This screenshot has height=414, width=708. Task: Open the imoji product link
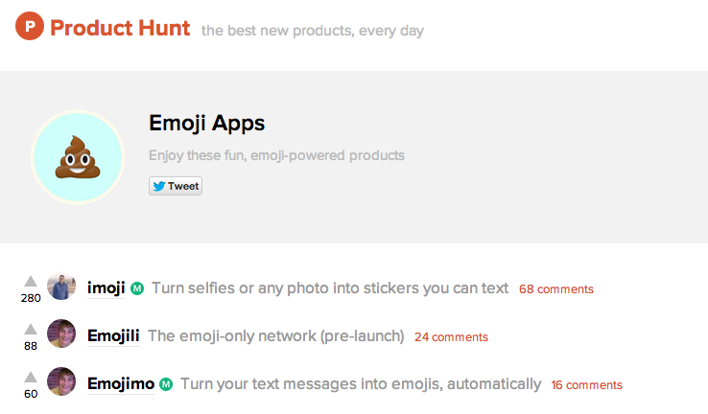click(x=106, y=287)
